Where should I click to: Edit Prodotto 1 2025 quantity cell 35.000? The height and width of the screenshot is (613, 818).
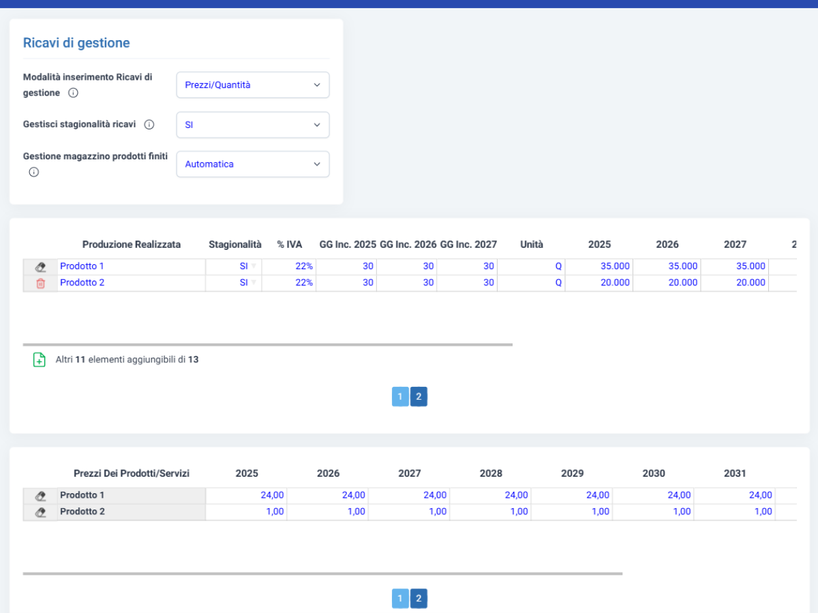click(599, 266)
